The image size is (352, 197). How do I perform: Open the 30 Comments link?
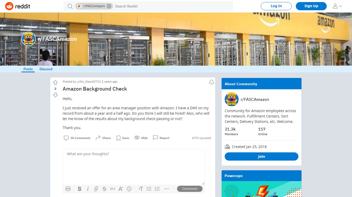click(x=77, y=138)
